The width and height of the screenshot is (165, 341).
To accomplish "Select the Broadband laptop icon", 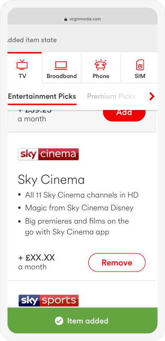I will [x=61, y=65].
